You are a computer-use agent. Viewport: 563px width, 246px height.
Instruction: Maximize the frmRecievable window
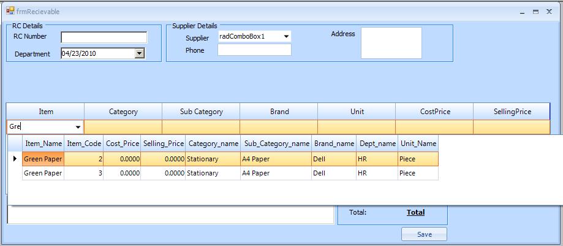click(535, 12)
